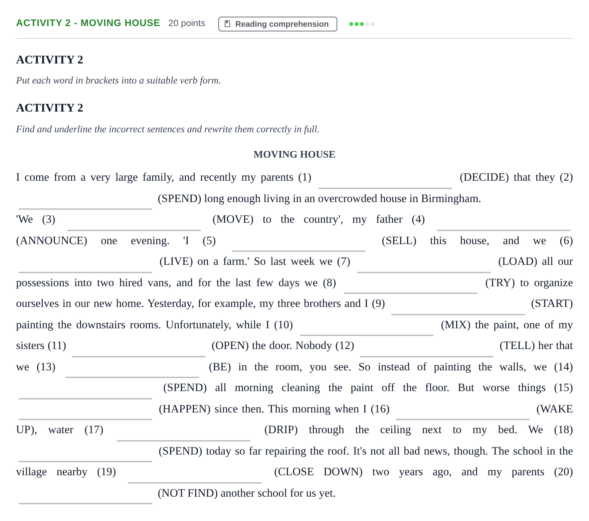Click the Reading comprehension tag button

(x=277, y=24)
